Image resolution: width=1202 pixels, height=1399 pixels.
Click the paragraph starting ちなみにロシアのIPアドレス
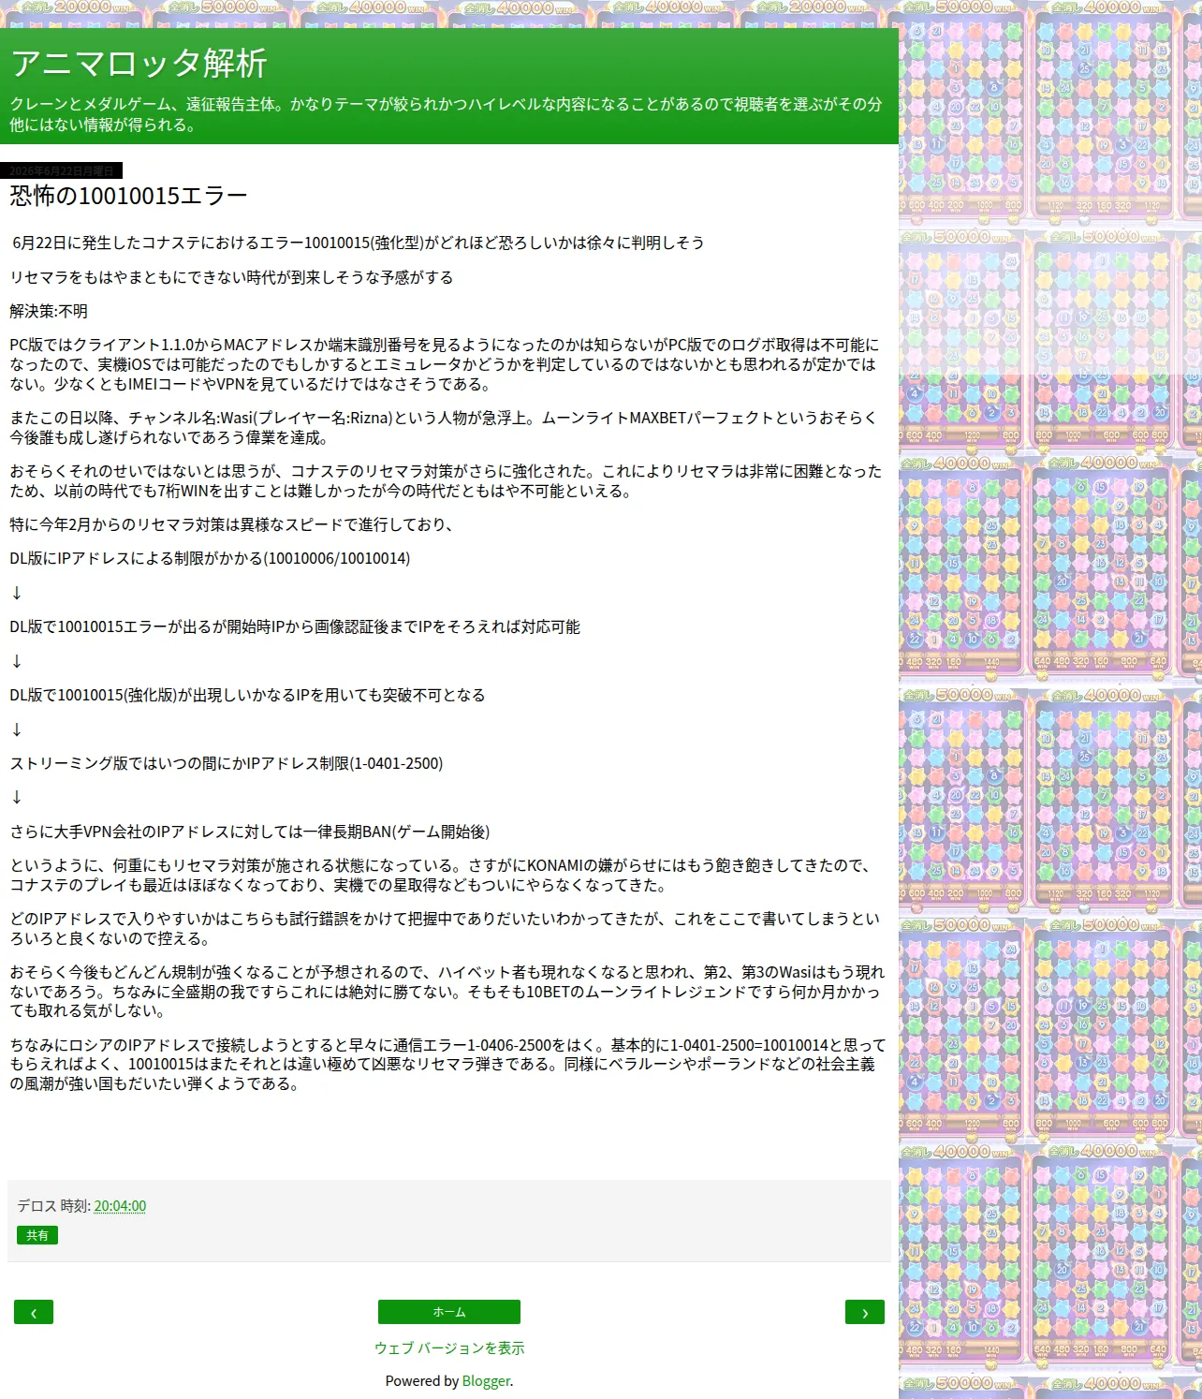[x=447, y=1064]
